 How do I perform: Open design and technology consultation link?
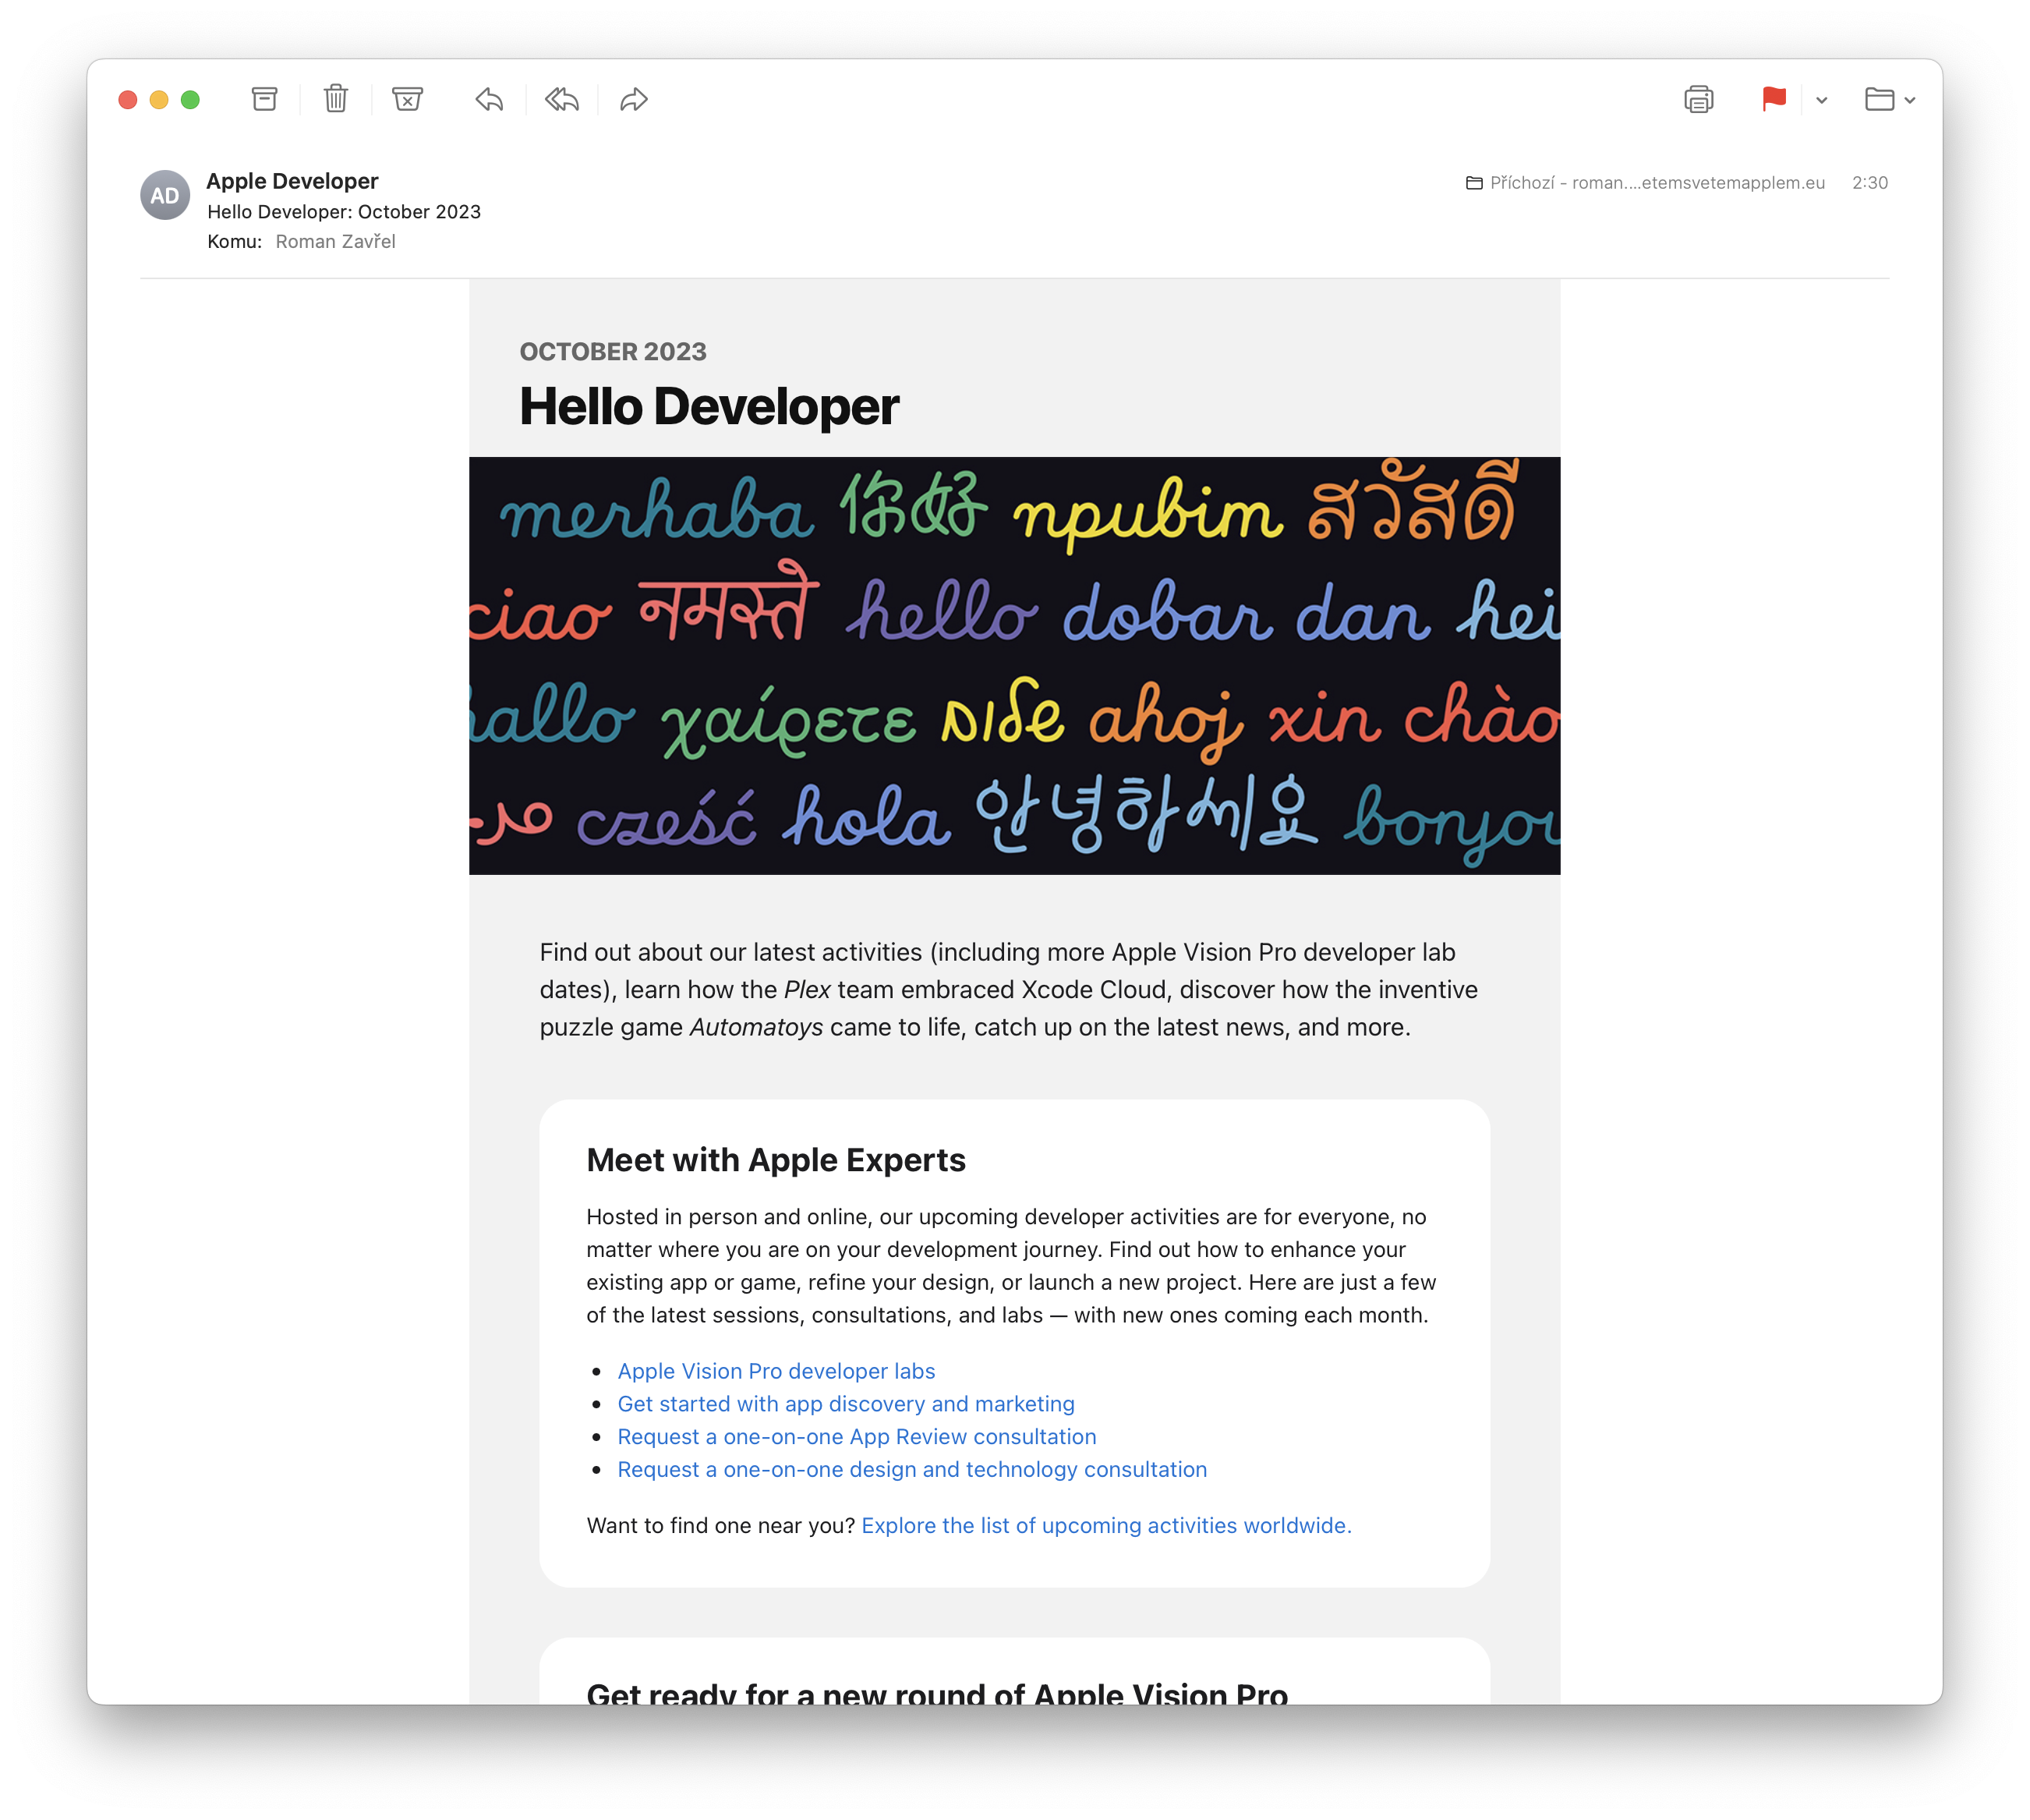(x=911, y=1469)
